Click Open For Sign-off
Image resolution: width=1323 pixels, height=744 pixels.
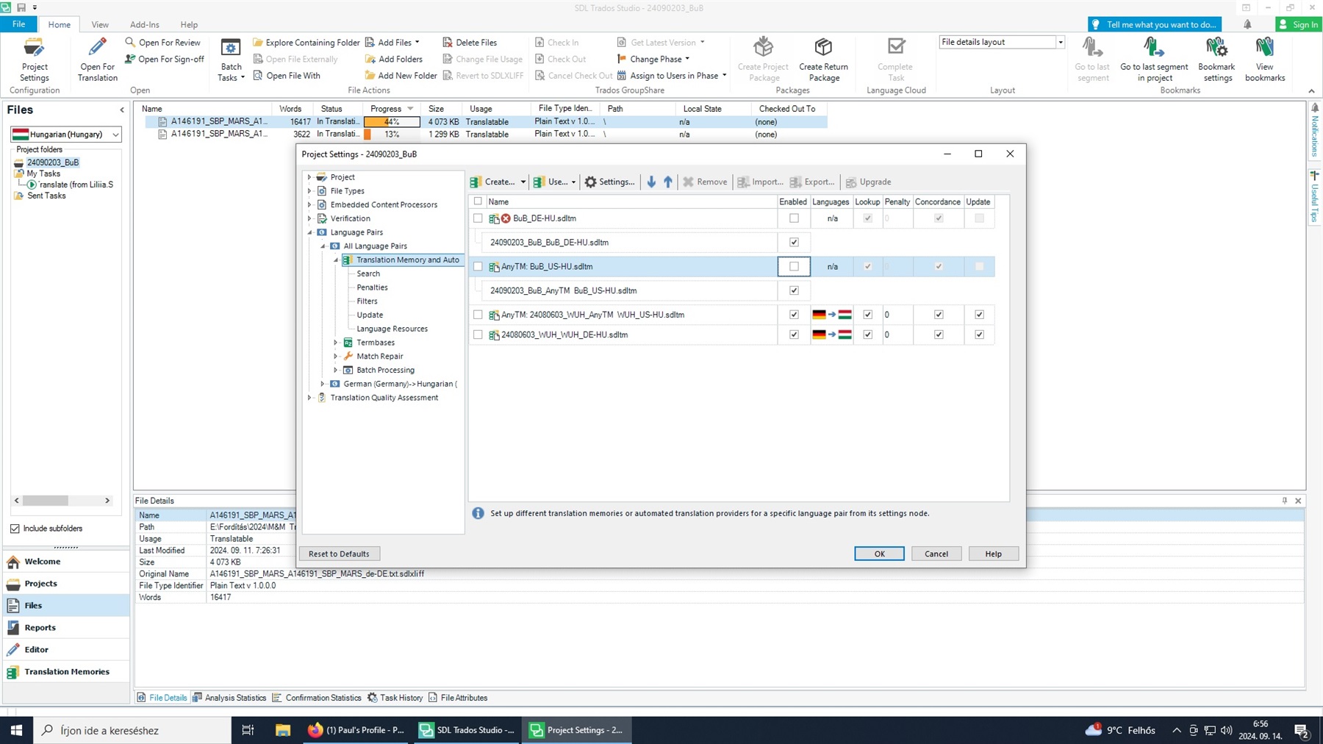point(165,59)
